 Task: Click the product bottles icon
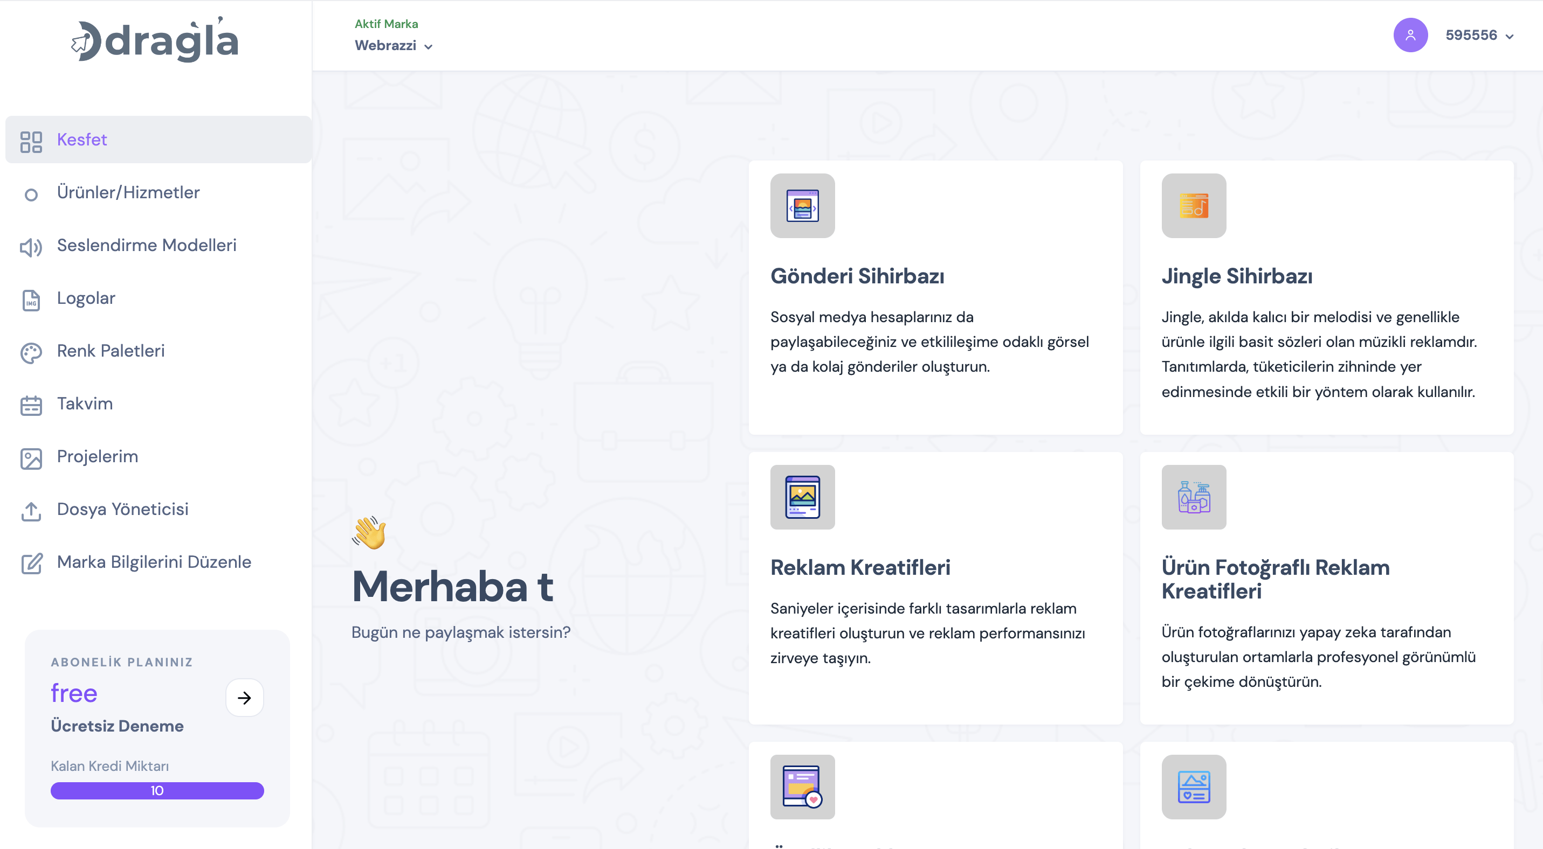click(x=1193, y=497)
